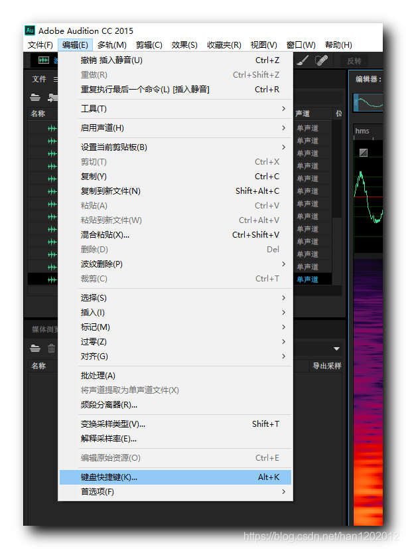Click the waveform overview navigator thumbnail
The width and height of the screenshot is (406, 549).
[x=368, y=103]
